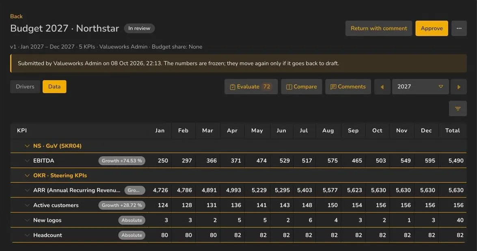The width and height of the screenshot is (477, 251).
Task: Click the truncated Gro... badge on ARR row
Action: 135,190
